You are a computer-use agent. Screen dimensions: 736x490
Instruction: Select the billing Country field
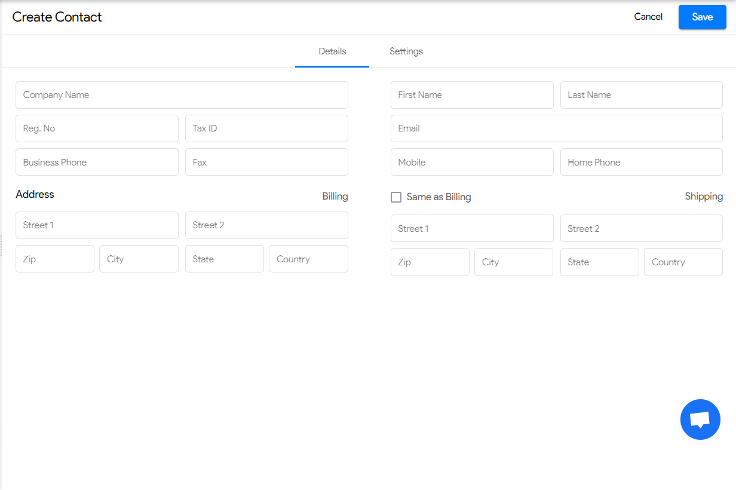tap(308, 259)
